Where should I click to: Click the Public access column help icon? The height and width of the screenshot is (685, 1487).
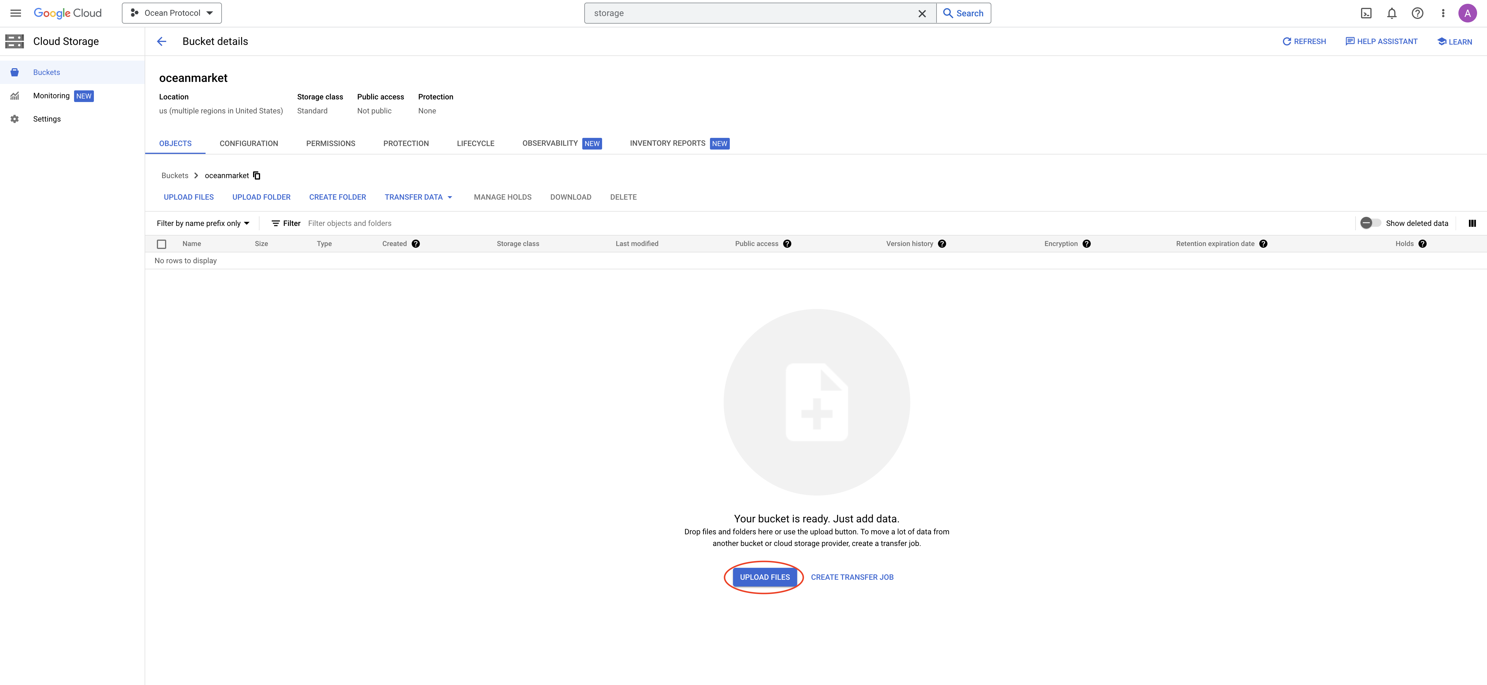pyautogui.click(x=787, y=243)
